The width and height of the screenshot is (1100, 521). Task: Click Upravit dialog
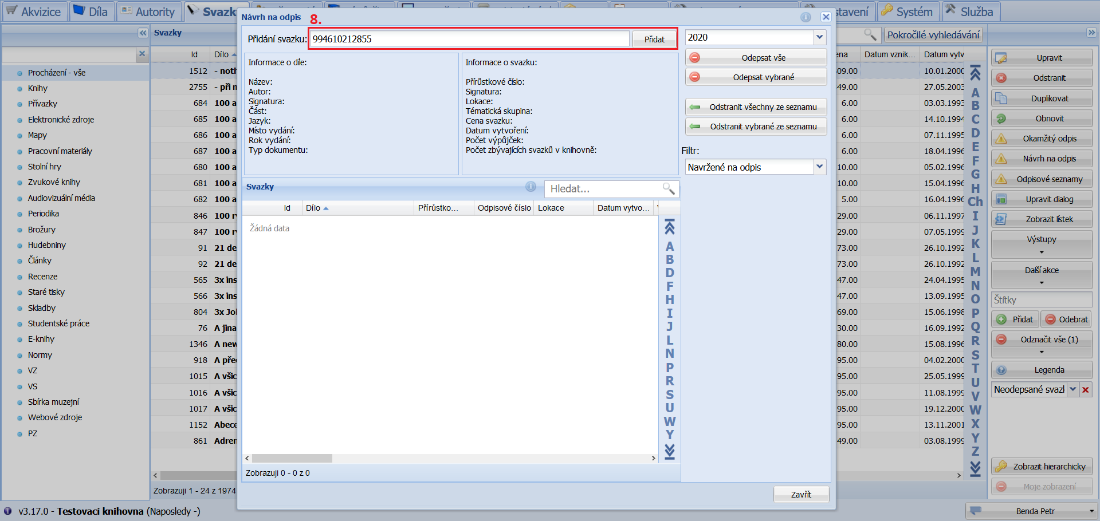tap(1042, 199)
